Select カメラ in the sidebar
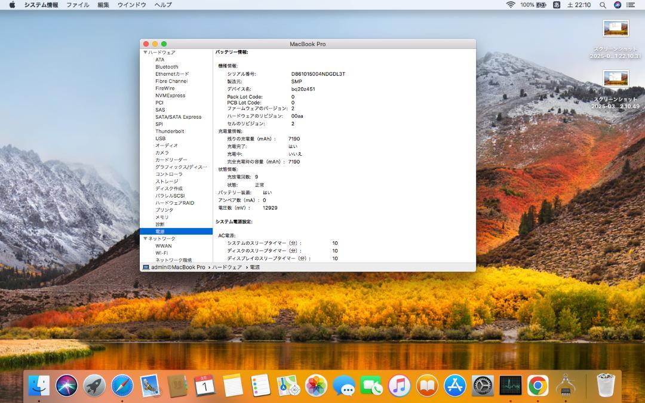Screen dimensions: 645x403 pyautogui.click(x=162, y=153)
